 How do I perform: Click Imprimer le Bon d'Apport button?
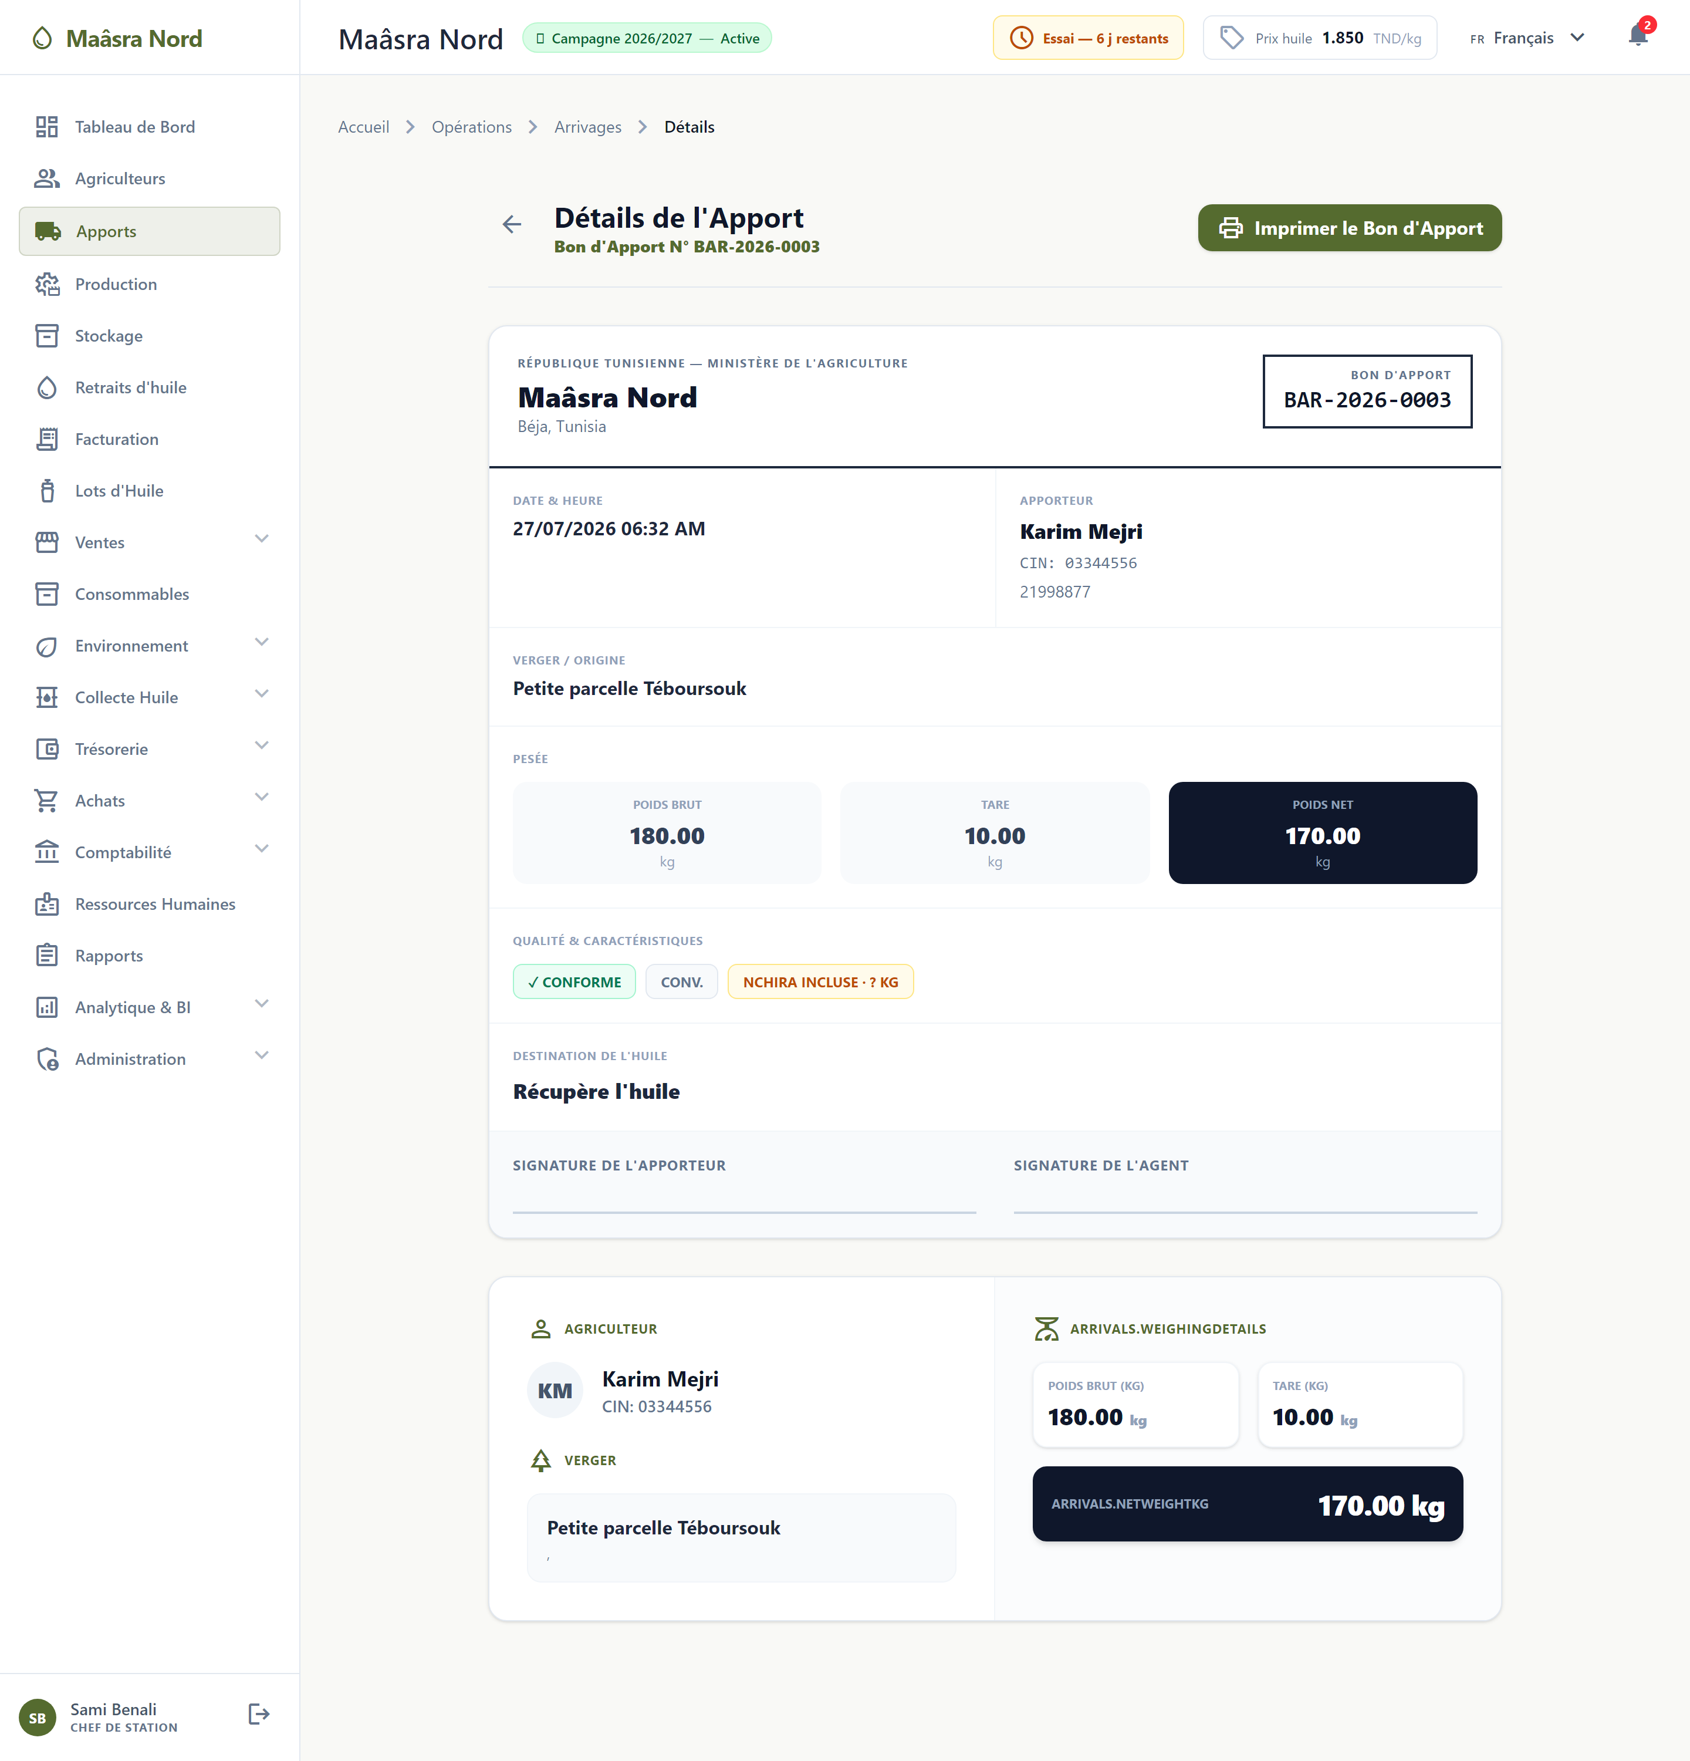[1350, 228]
